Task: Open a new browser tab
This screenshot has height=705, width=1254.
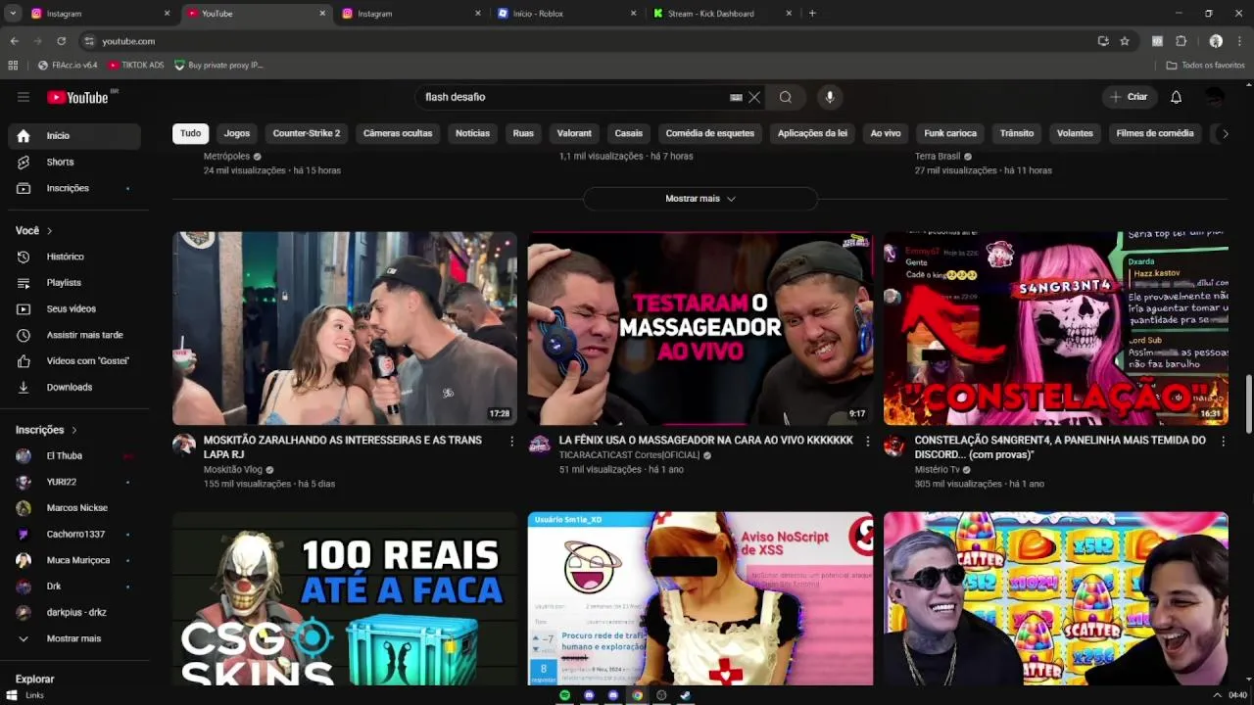Action: tap(812, 14)
